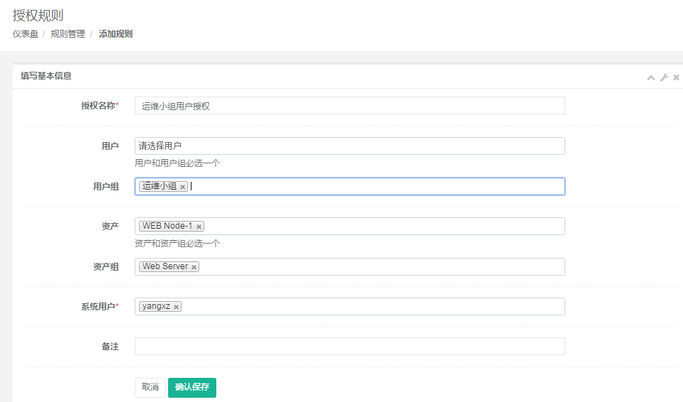This screenshot has height=402, width=683.
Task: Select the 运维小组 tag label
Action: click(x=160, y=186)
